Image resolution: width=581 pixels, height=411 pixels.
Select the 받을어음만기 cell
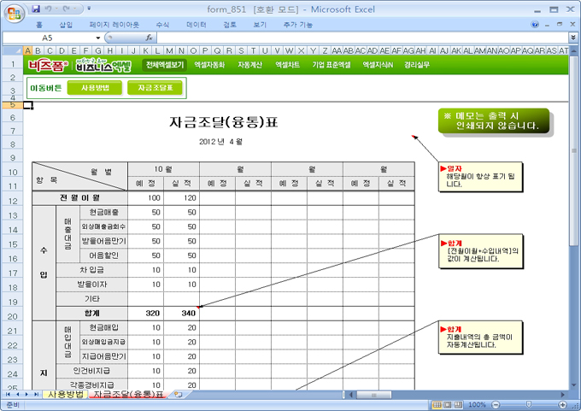(103, 241)
